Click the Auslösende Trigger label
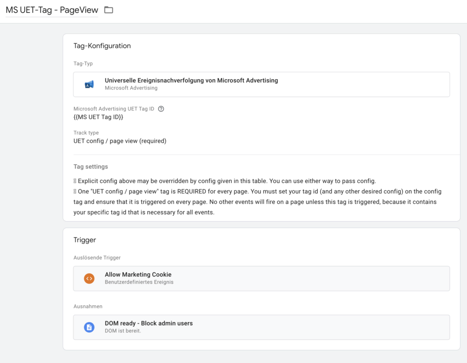467x363 pixels. pyautogui.click(x=97, y=258)
